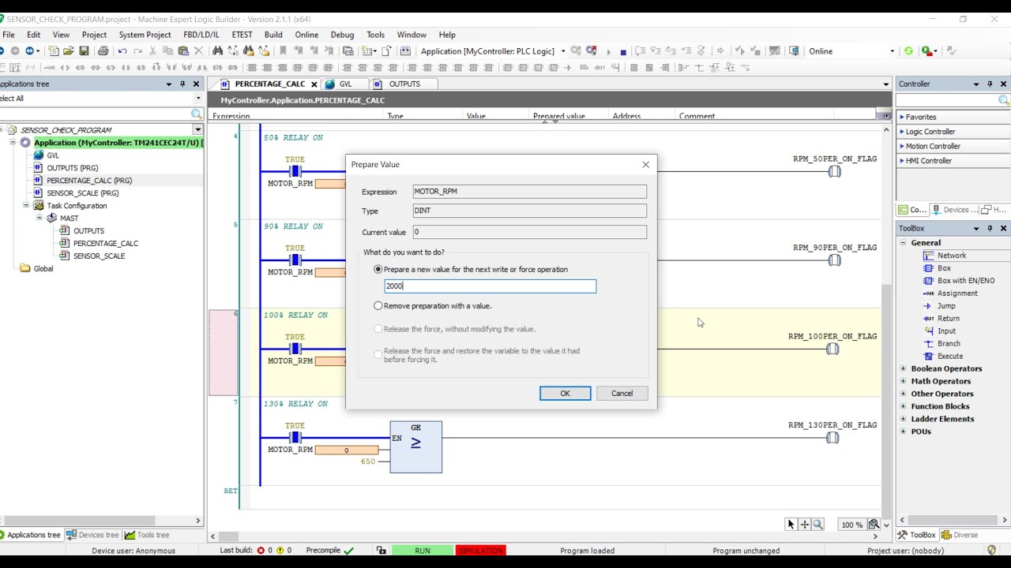The image size is (1011, 568).
Task: Click the Cut scissors icon
Action: 152,51
